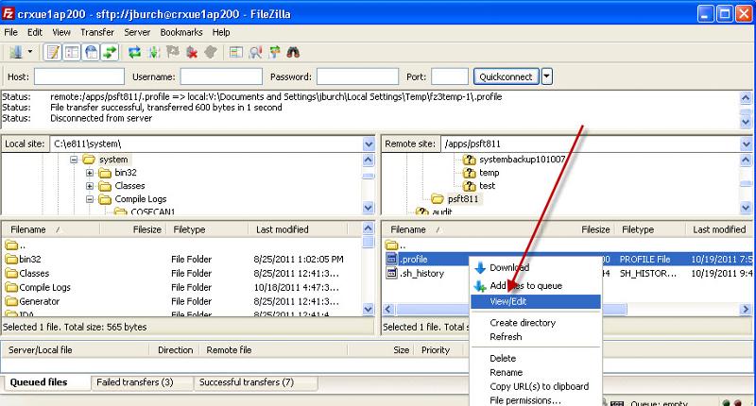Collapse the system folder in local tree
The image size is (756, 406).
coord(74,160)
